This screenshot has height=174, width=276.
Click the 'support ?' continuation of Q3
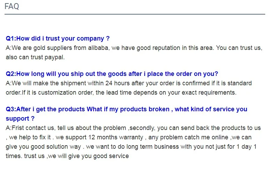20,119
